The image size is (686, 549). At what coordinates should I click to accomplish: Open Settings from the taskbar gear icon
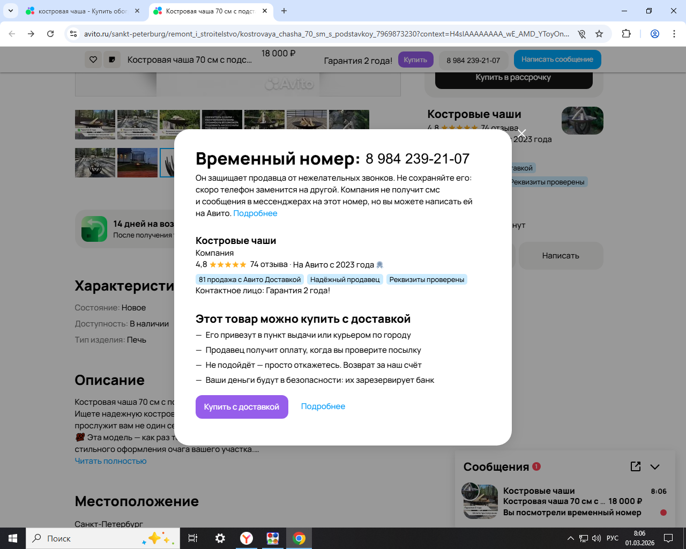click(220, 538)
